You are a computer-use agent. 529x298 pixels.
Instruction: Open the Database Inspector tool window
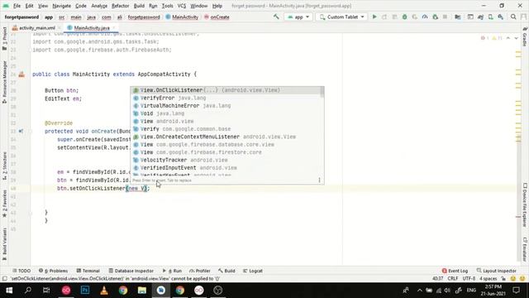click(131, 271)
